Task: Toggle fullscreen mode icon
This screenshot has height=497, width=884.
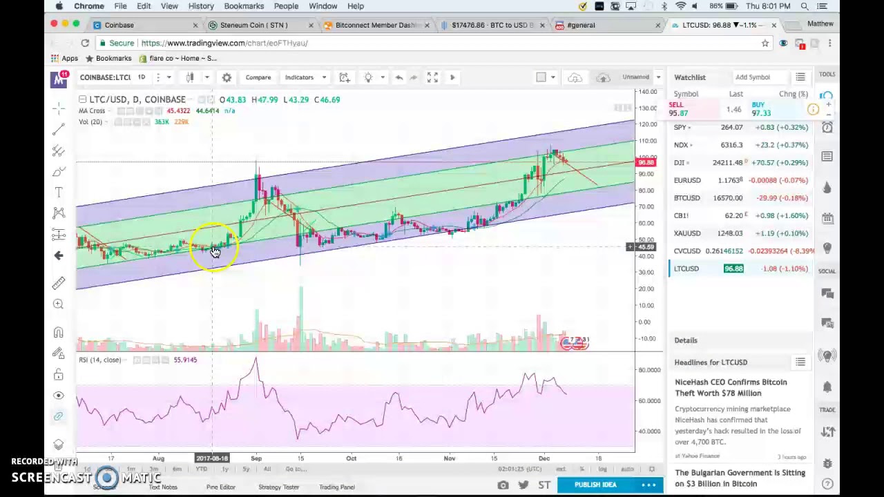Action: click(432, 77)
